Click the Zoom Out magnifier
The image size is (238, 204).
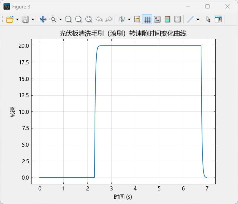click(78, 19)
